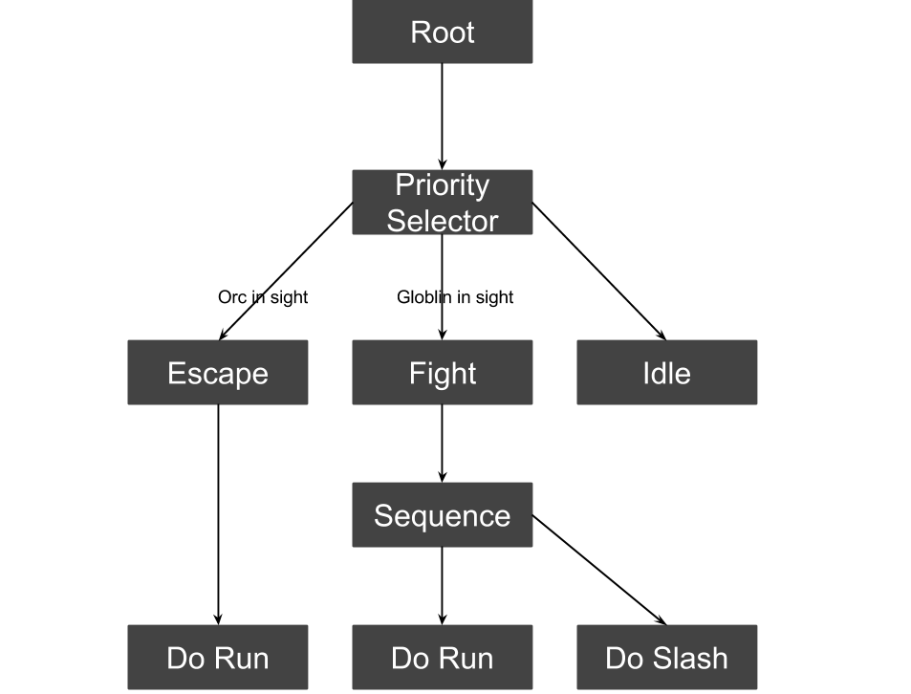
Task: Click the Fight node
Action: pyautogui.click(x=442, y=372)
